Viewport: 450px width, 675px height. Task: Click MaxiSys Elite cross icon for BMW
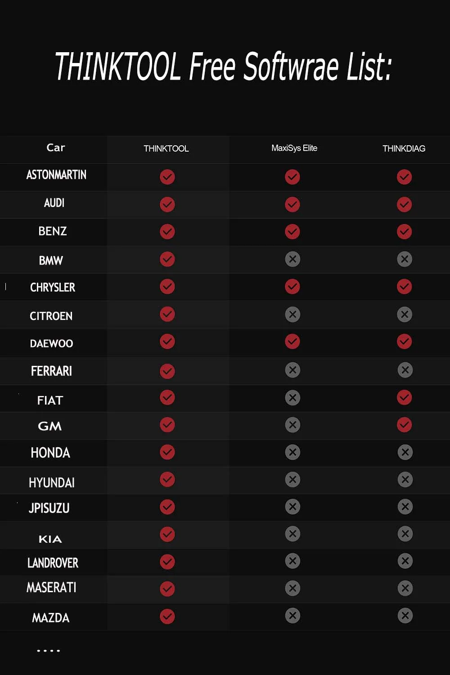[x=292, y=259]
